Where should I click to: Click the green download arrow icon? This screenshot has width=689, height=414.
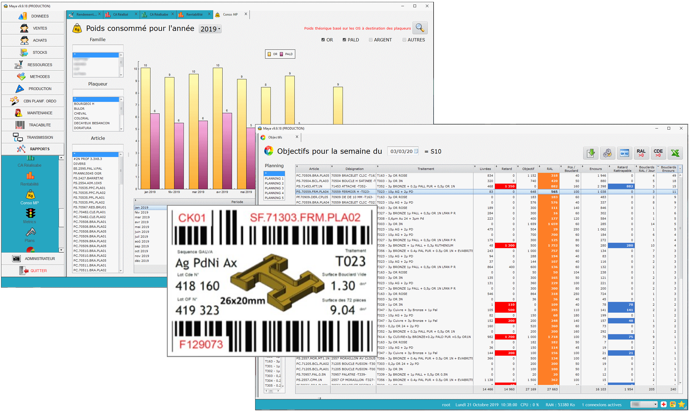tap(591, 153)
